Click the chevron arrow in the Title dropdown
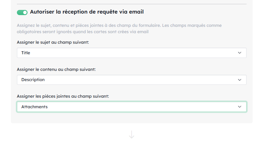Image resolution: width=278 pixels, height=142 pixels. coord(240,53)
